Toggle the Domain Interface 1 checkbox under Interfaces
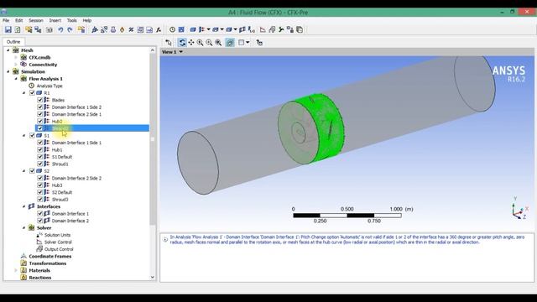Screen dimensions: 537x302 [39, 214]
